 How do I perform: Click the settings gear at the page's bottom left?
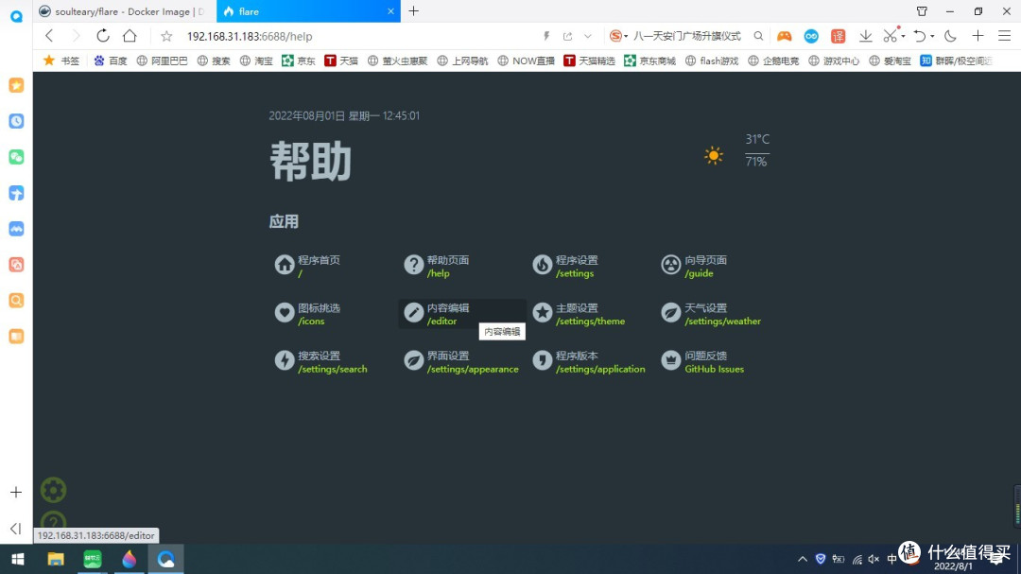53,490
